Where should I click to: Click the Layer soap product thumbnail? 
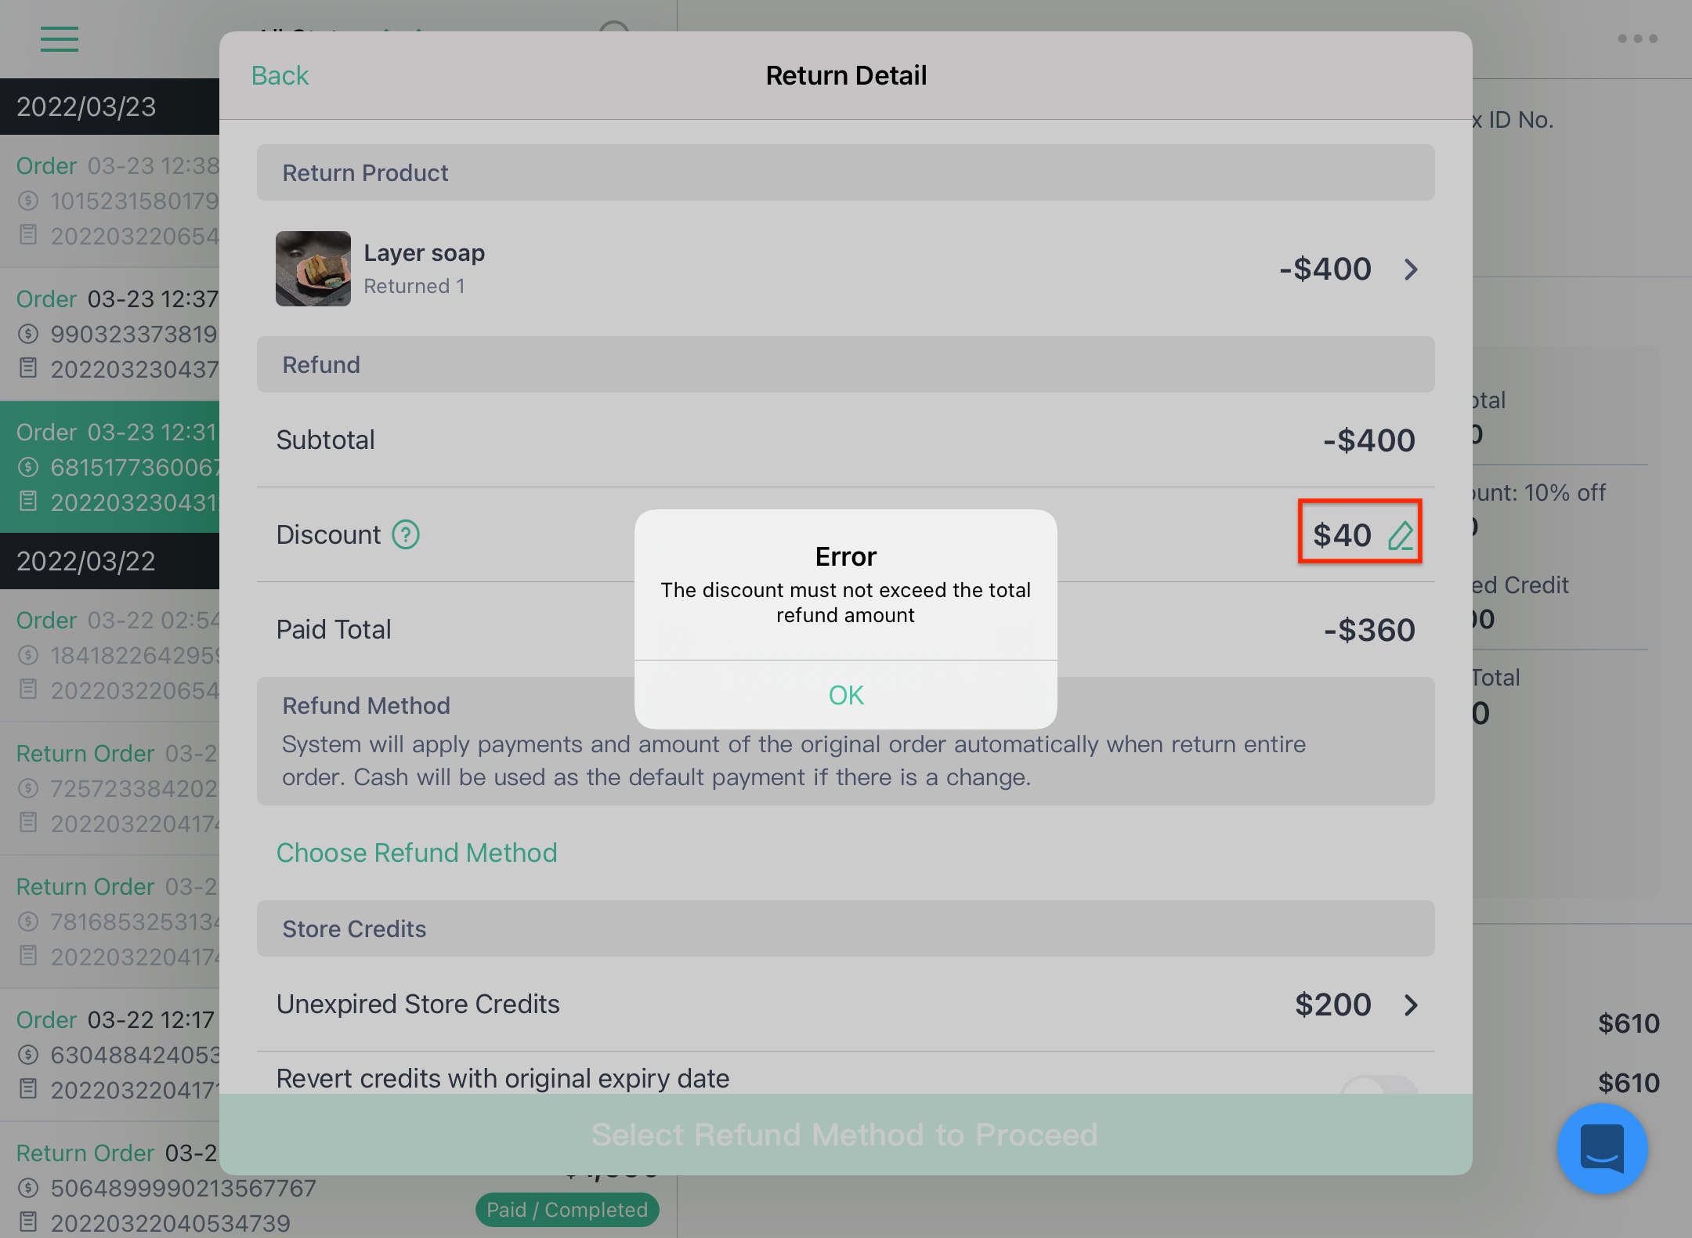313,269
